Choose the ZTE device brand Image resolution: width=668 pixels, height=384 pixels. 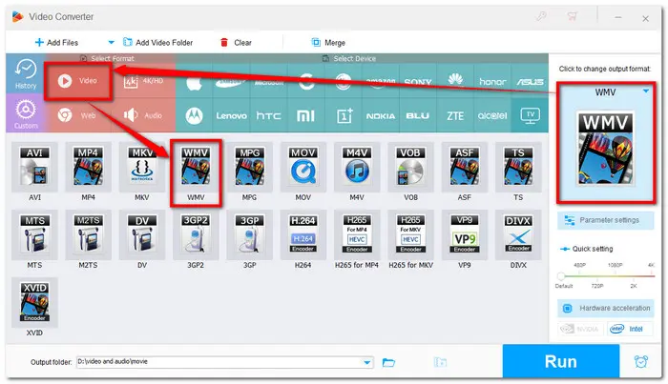pyautogui.click(x=455, y=115)
